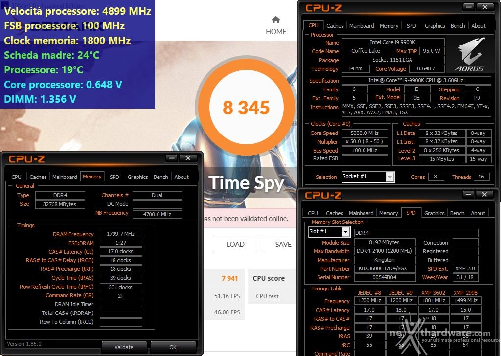Click the HOME icon in 3DMark
The width and height of the screenshot is (501, 356).
click(x=276, y=20)
